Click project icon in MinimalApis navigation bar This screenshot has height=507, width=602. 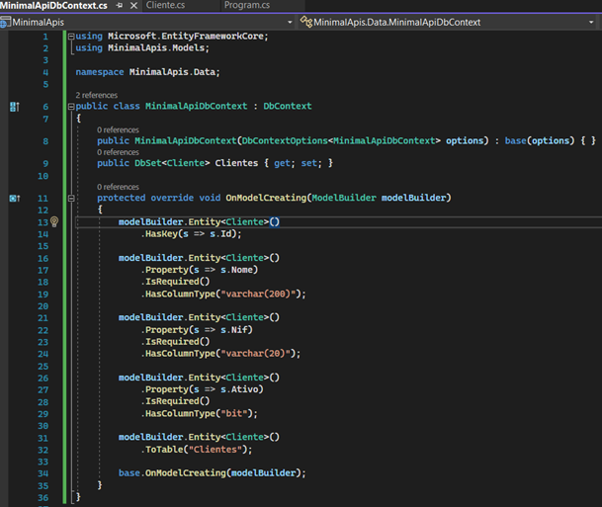pyautogui.click(x=6, y=21)
